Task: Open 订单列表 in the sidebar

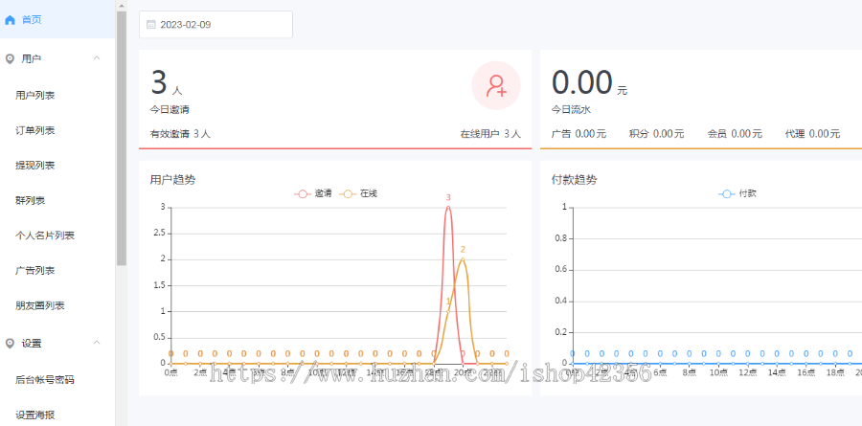Action: pos(35,130)
